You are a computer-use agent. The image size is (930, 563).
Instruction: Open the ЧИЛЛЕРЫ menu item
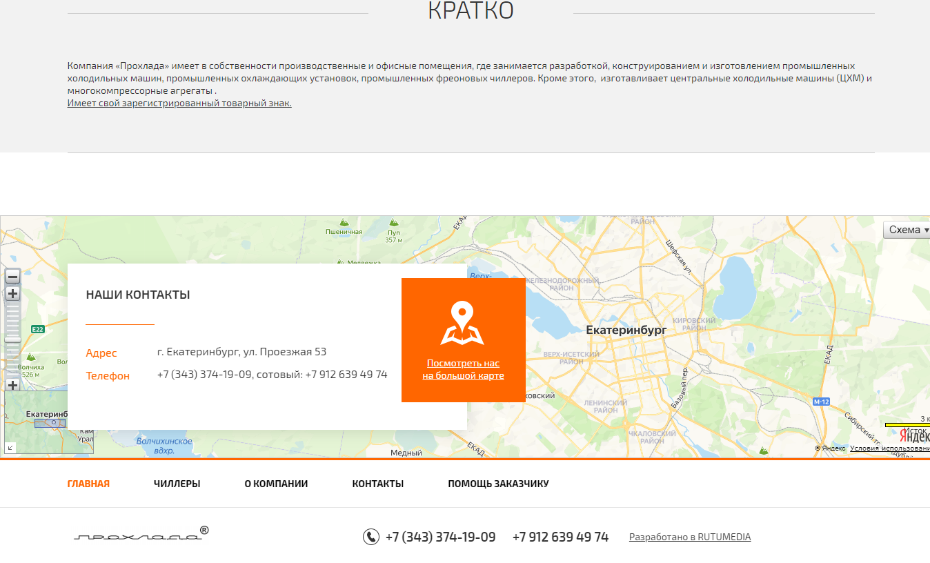click(x=177, y=484)
